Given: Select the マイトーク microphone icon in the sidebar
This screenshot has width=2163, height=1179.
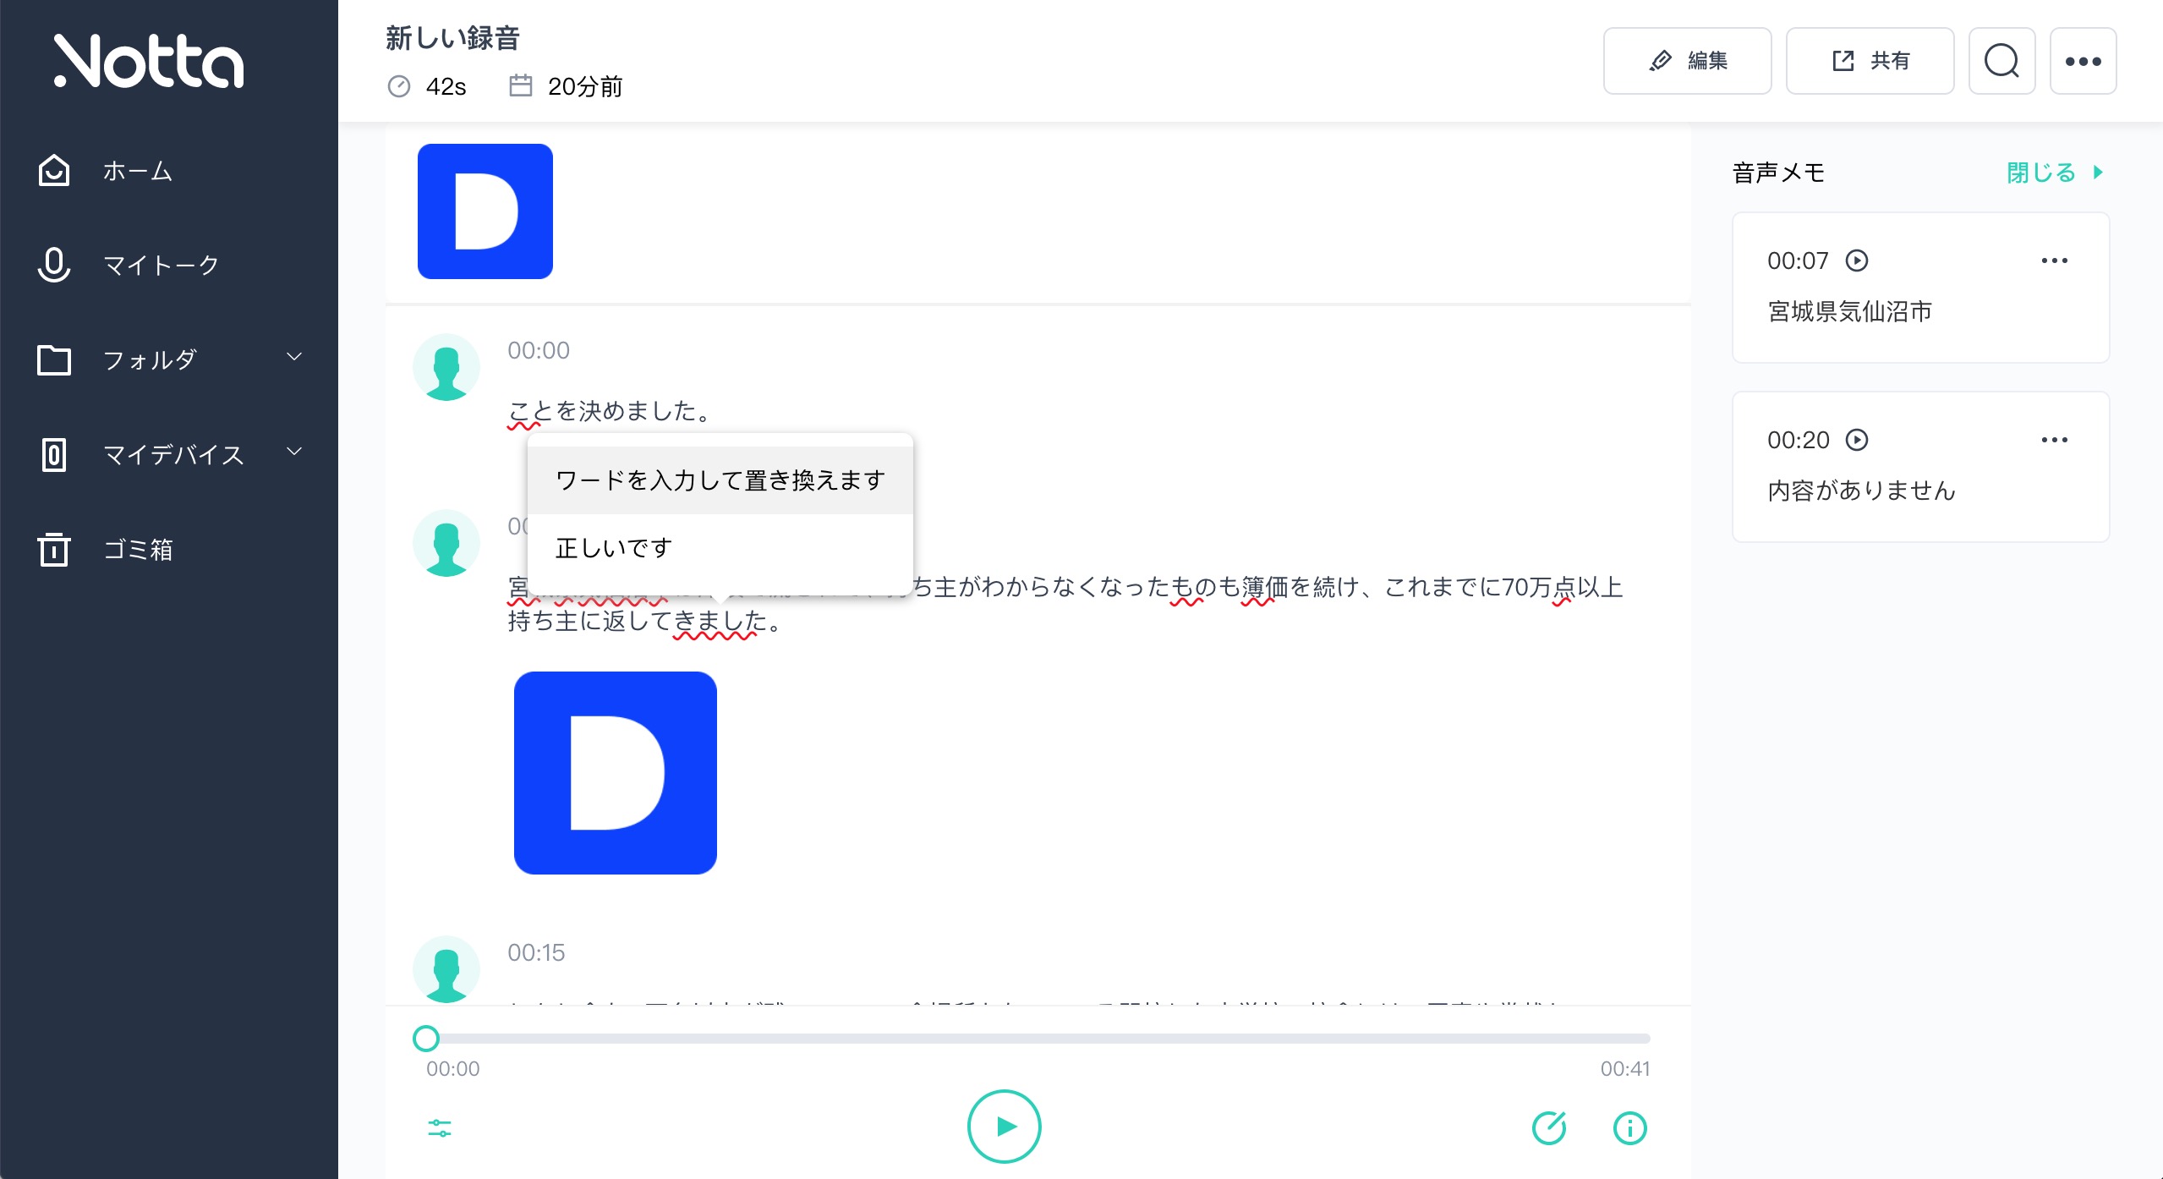Looking at the screenshot, I should coord(53,264).
